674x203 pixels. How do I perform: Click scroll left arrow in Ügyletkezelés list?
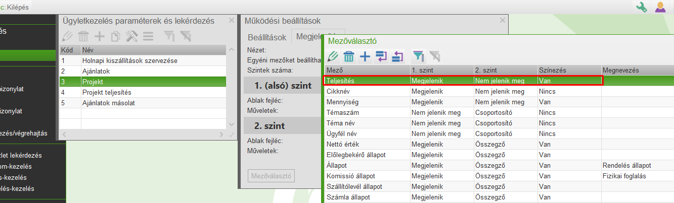tap(64, 134)
